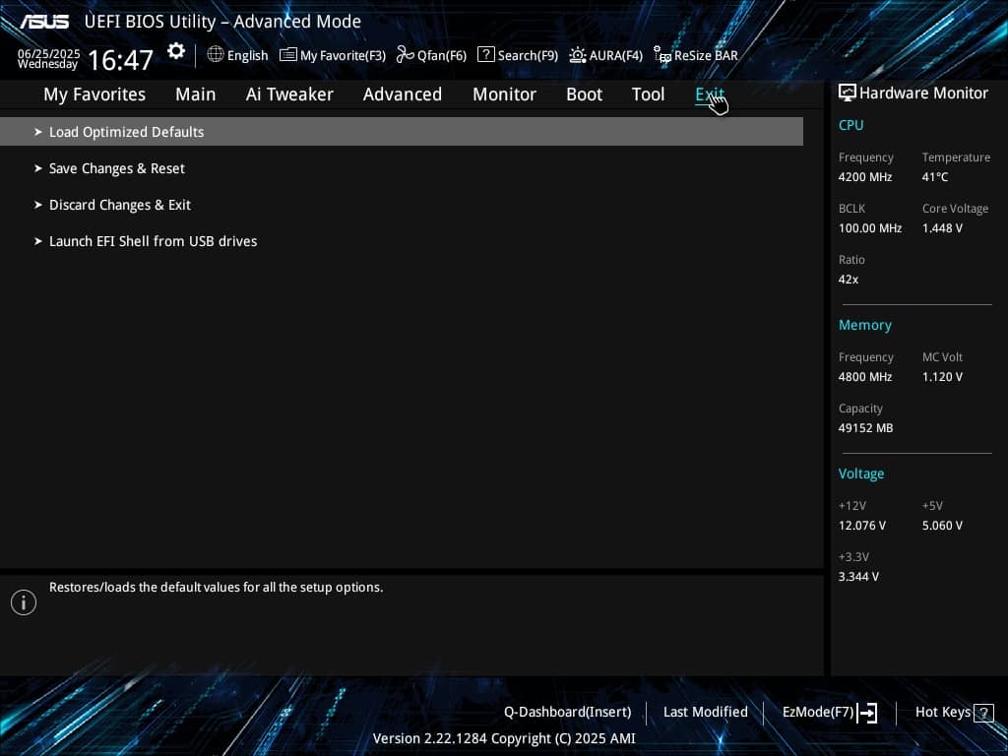Viewport: 1008px width, 756px height.
Task: Click the Ratio 42x value
Action: (x=848, y=280)
